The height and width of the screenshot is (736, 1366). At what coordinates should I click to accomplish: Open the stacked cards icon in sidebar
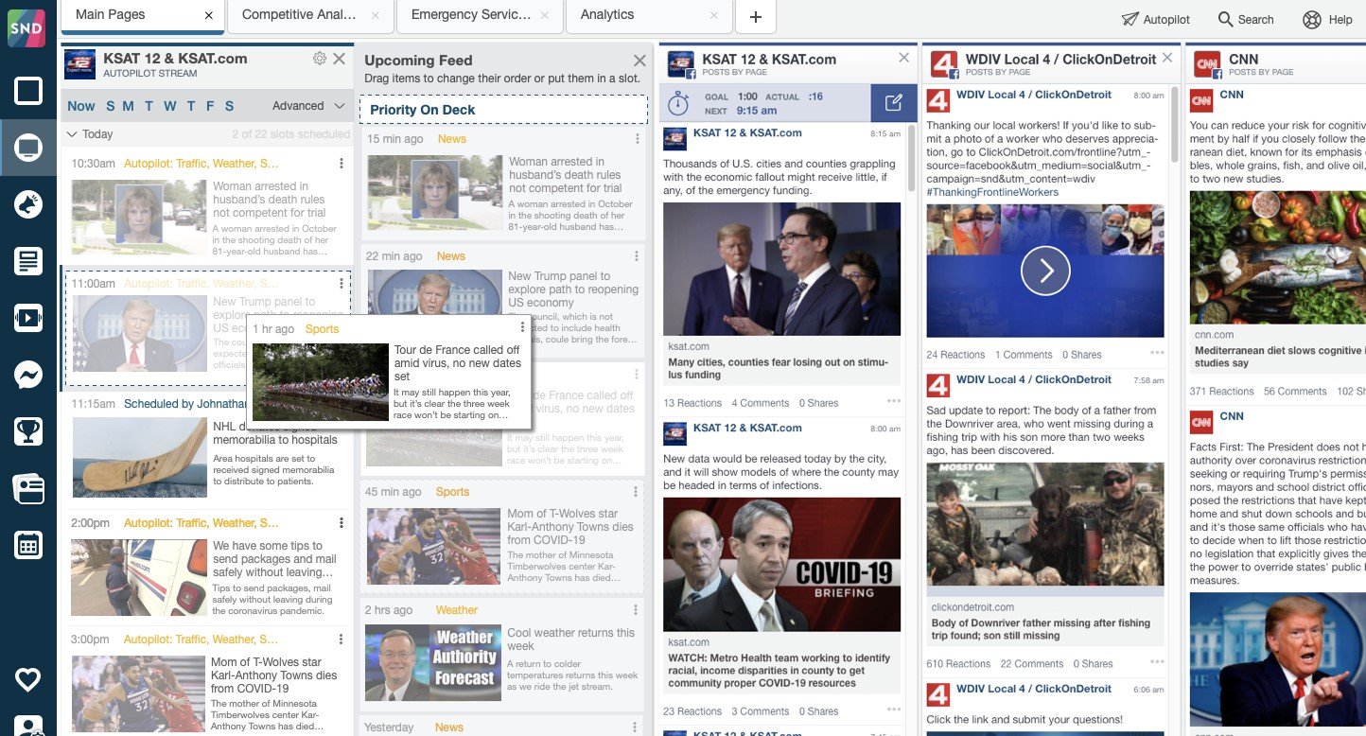tap(28, 488)
